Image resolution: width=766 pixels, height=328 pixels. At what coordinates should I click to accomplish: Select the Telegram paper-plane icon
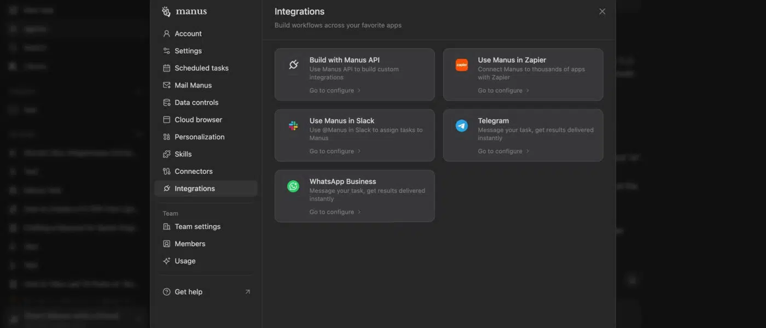click(461, 125)
